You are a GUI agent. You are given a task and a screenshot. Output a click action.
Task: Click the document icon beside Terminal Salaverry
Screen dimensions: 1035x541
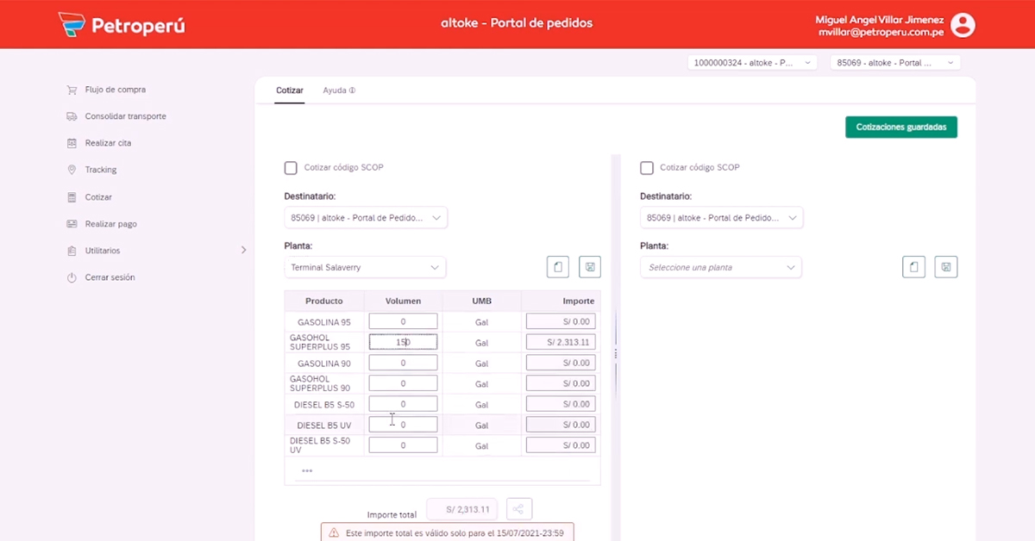[558, 267]
